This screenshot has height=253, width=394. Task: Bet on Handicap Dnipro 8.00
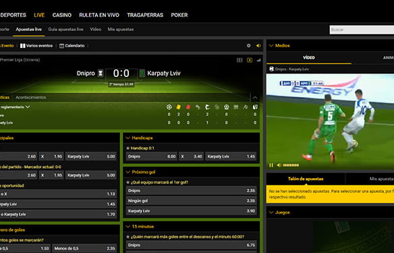(152, 157)
